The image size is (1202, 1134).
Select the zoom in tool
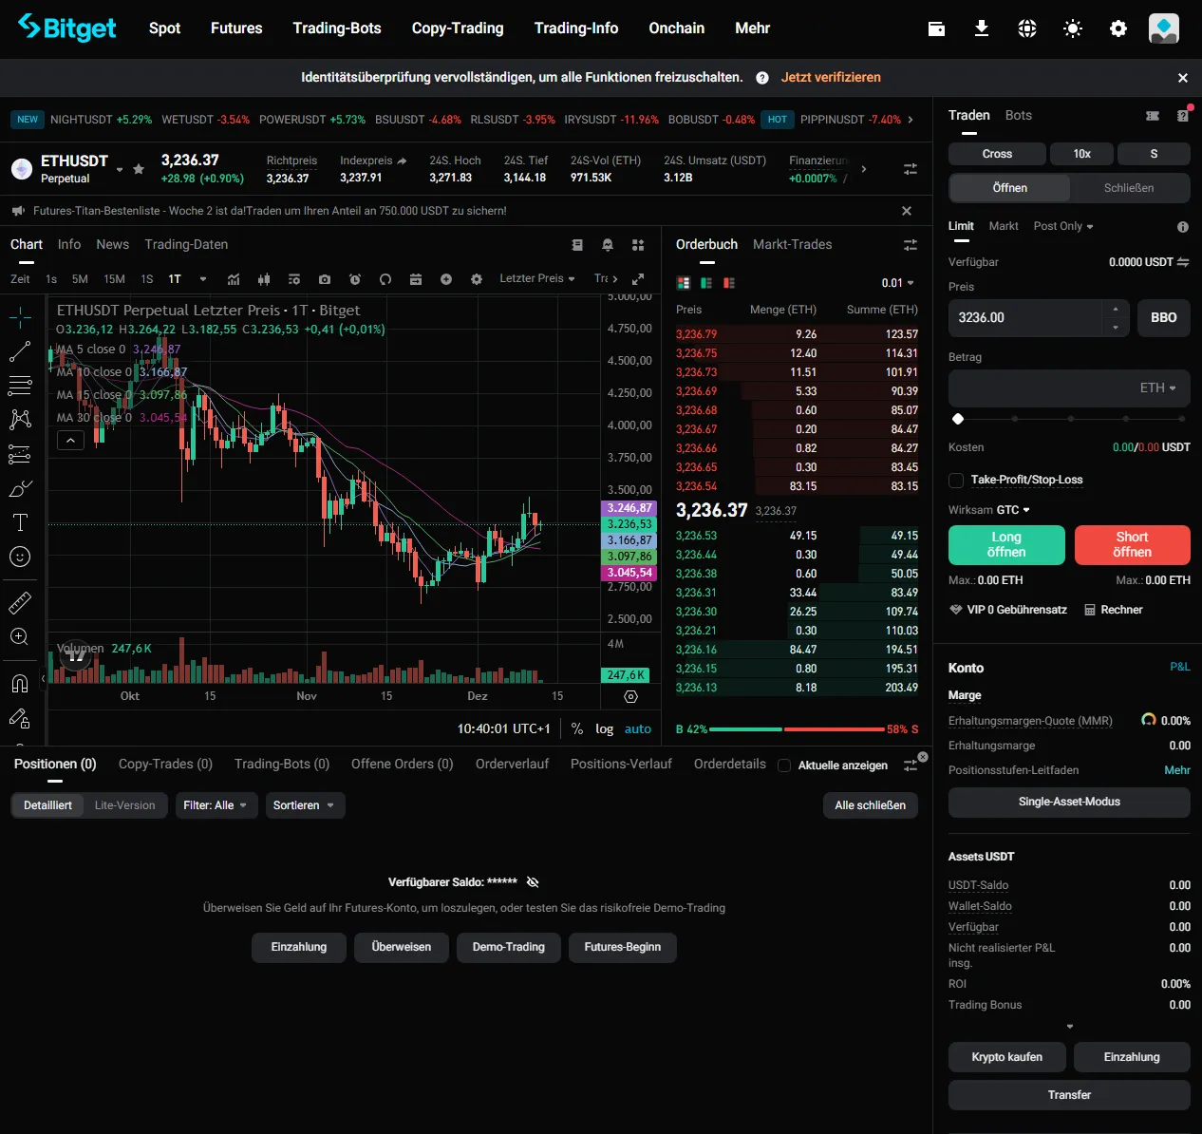20,636
